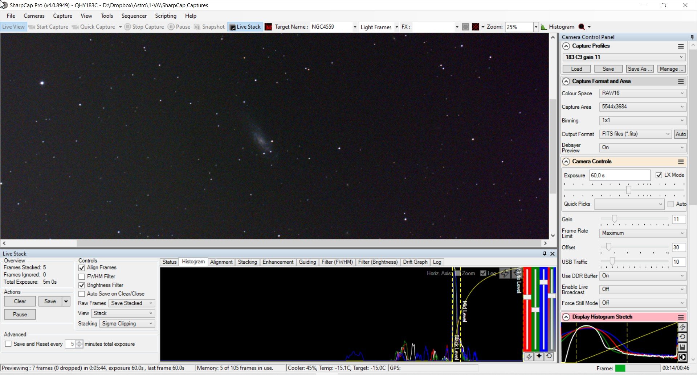Open the Stacking algorithm dropdown
The height and width of the screenshot is (375, 697).
pos(127,324)
